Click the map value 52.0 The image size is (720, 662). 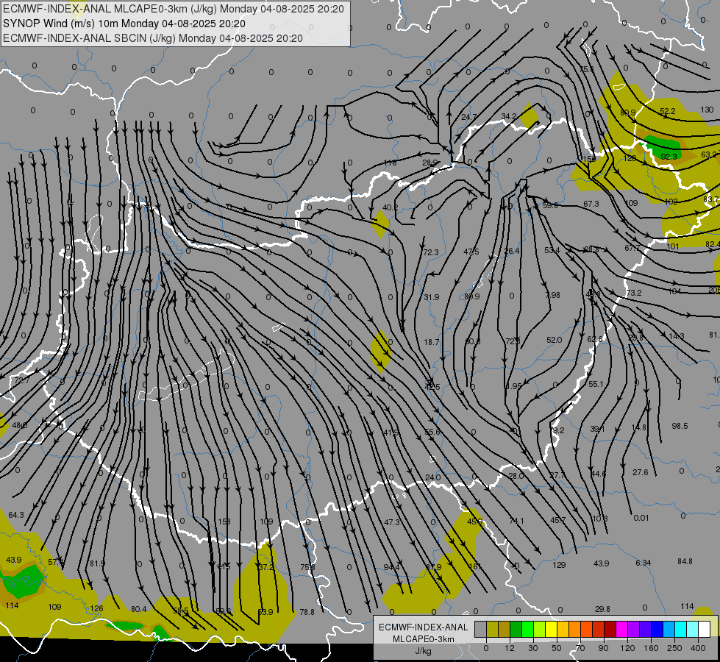(x=555, y=340)
